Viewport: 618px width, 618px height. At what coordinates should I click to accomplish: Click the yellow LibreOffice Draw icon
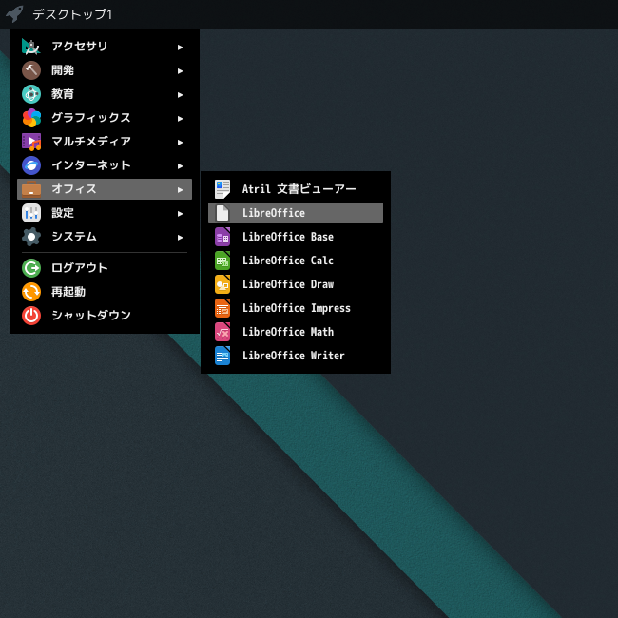tap(222, 284)
